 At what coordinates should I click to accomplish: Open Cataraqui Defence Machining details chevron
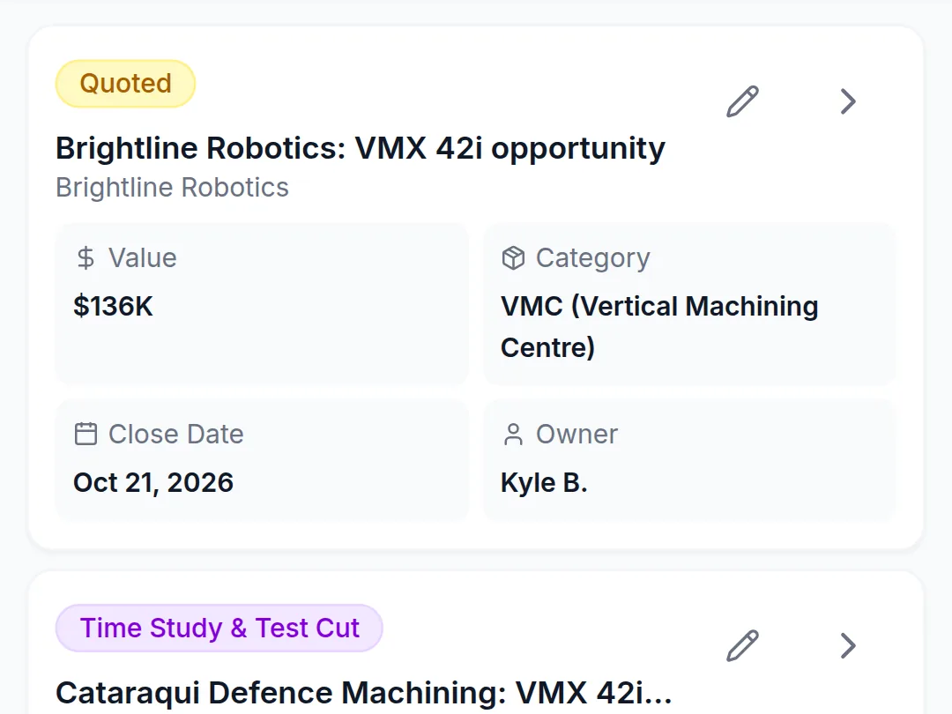pos(848,645)
